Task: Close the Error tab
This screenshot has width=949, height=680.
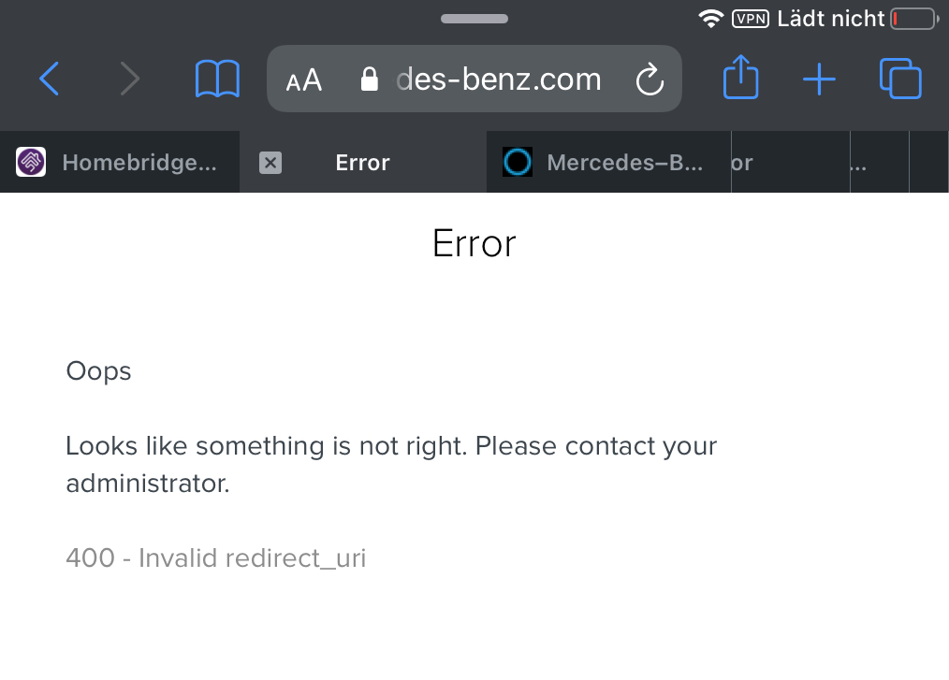Action: 270,163
